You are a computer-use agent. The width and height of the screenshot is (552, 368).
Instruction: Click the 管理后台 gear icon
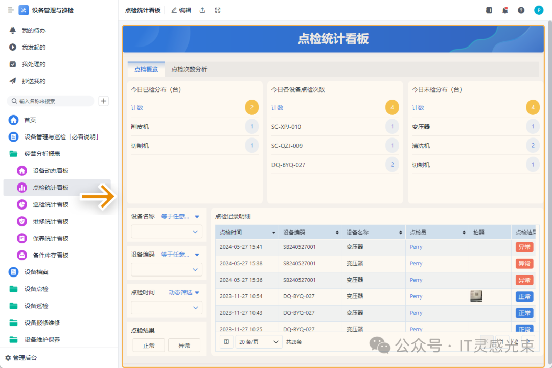pos(8,358)
